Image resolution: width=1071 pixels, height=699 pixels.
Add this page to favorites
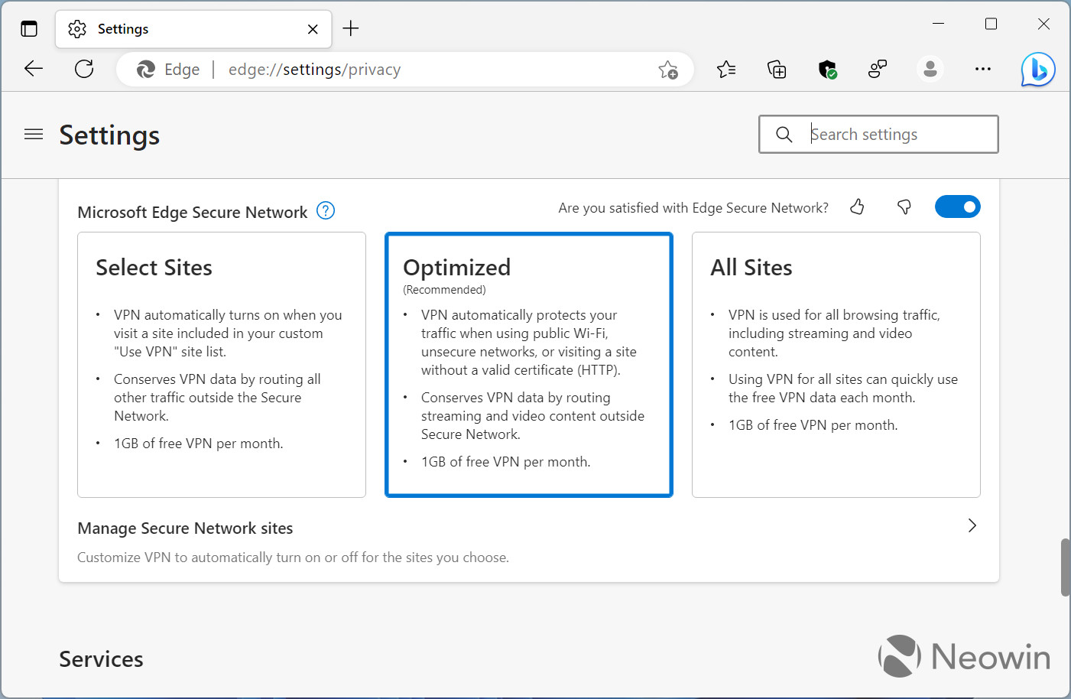668,70
